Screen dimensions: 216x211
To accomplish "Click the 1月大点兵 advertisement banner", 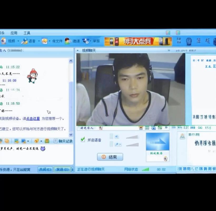I will (138, 41).
